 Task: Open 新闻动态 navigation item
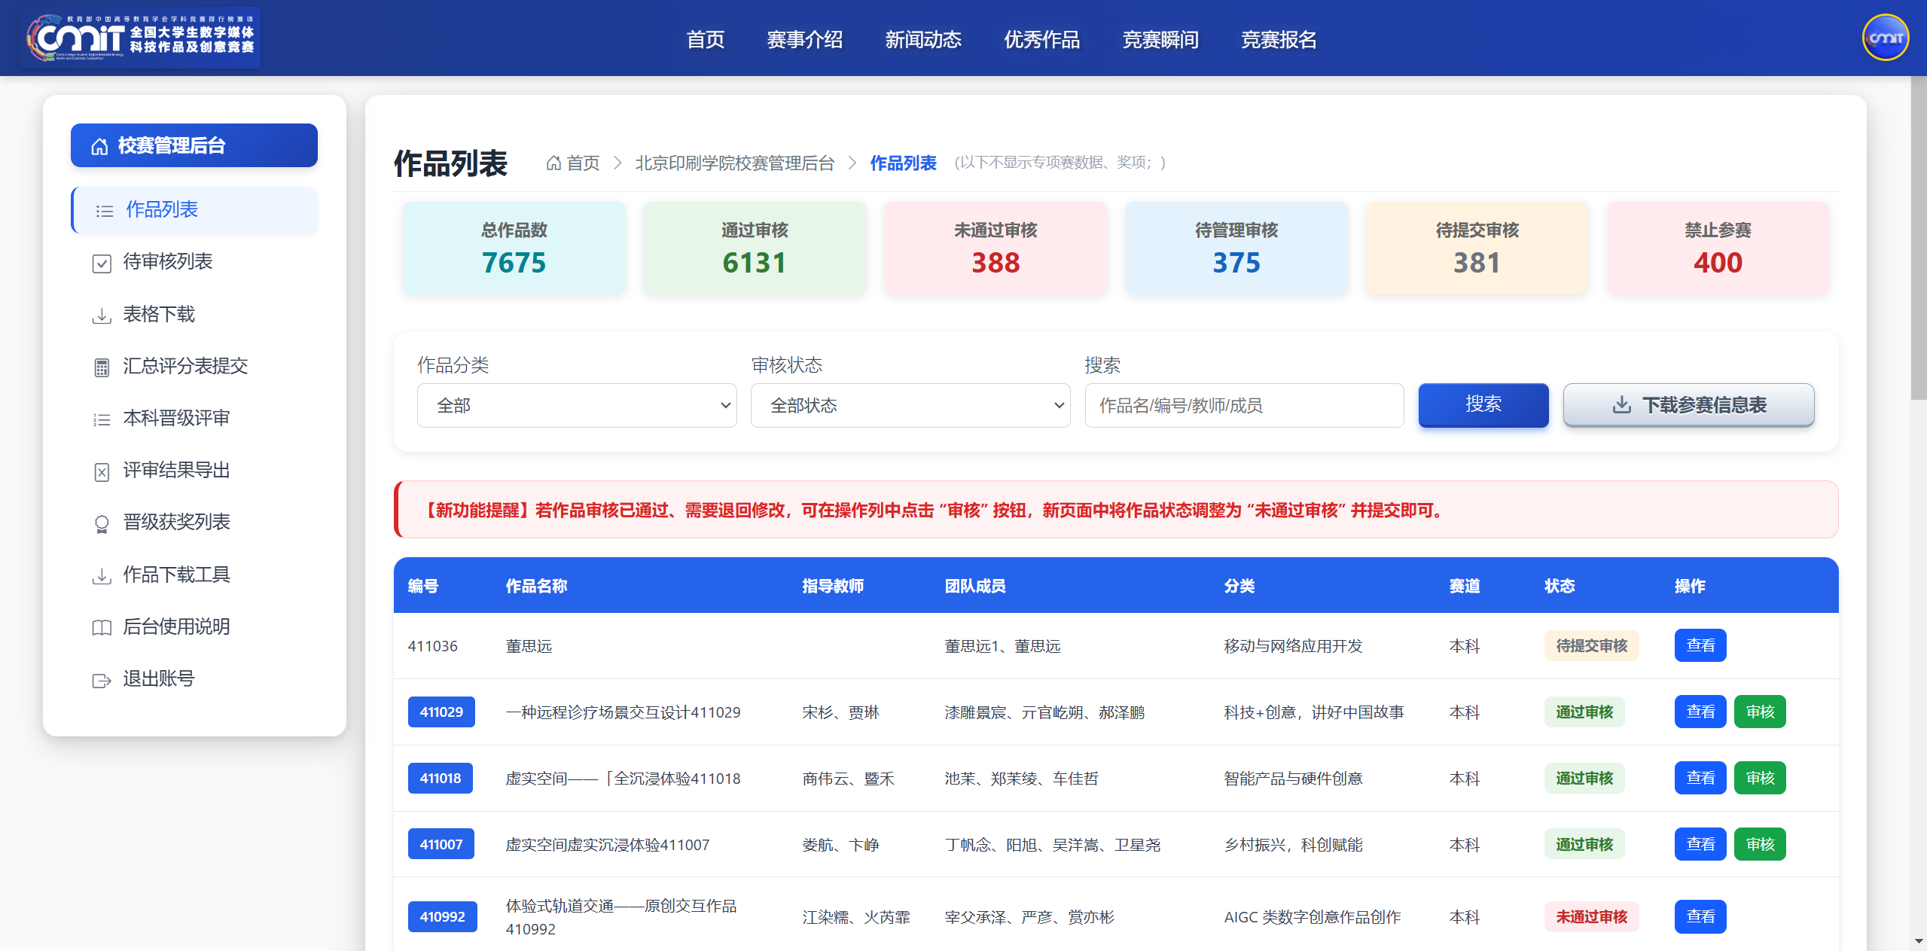(x=923, y=39)
